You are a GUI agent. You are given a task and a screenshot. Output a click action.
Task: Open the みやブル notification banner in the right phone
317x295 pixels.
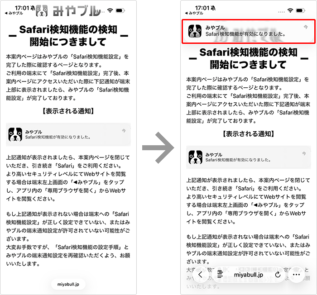click(249, 31)
